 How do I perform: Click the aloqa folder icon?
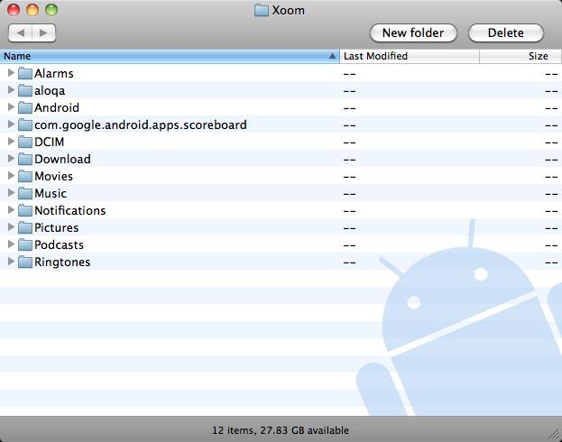[x=25, y=91]
